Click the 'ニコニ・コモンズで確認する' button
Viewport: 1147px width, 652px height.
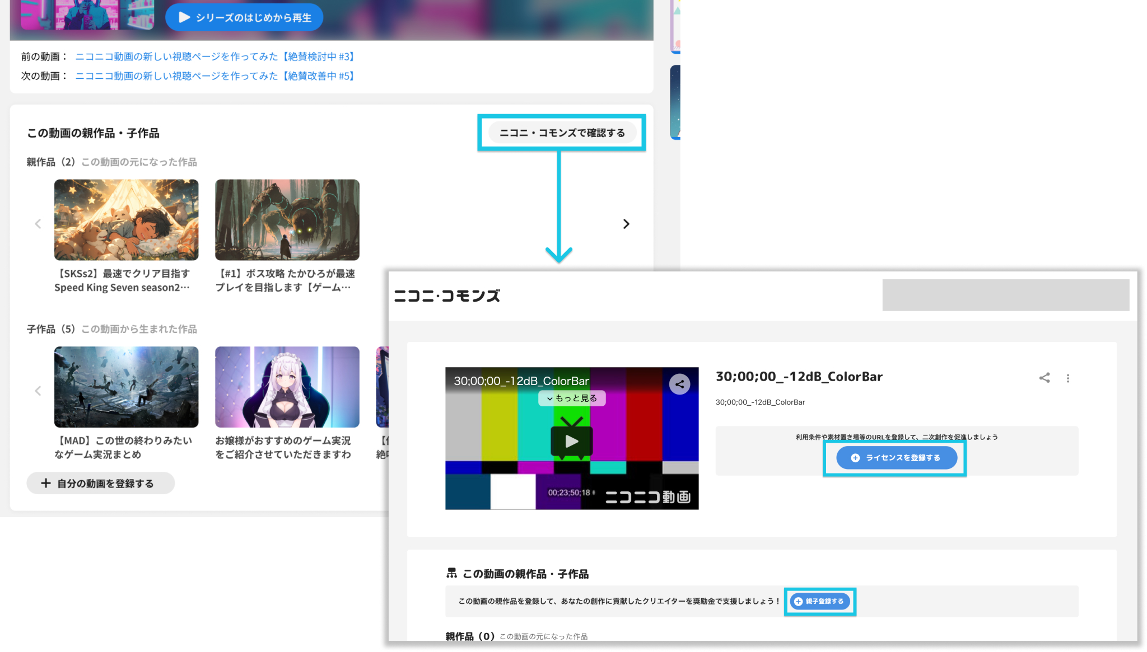coord(562,133)
